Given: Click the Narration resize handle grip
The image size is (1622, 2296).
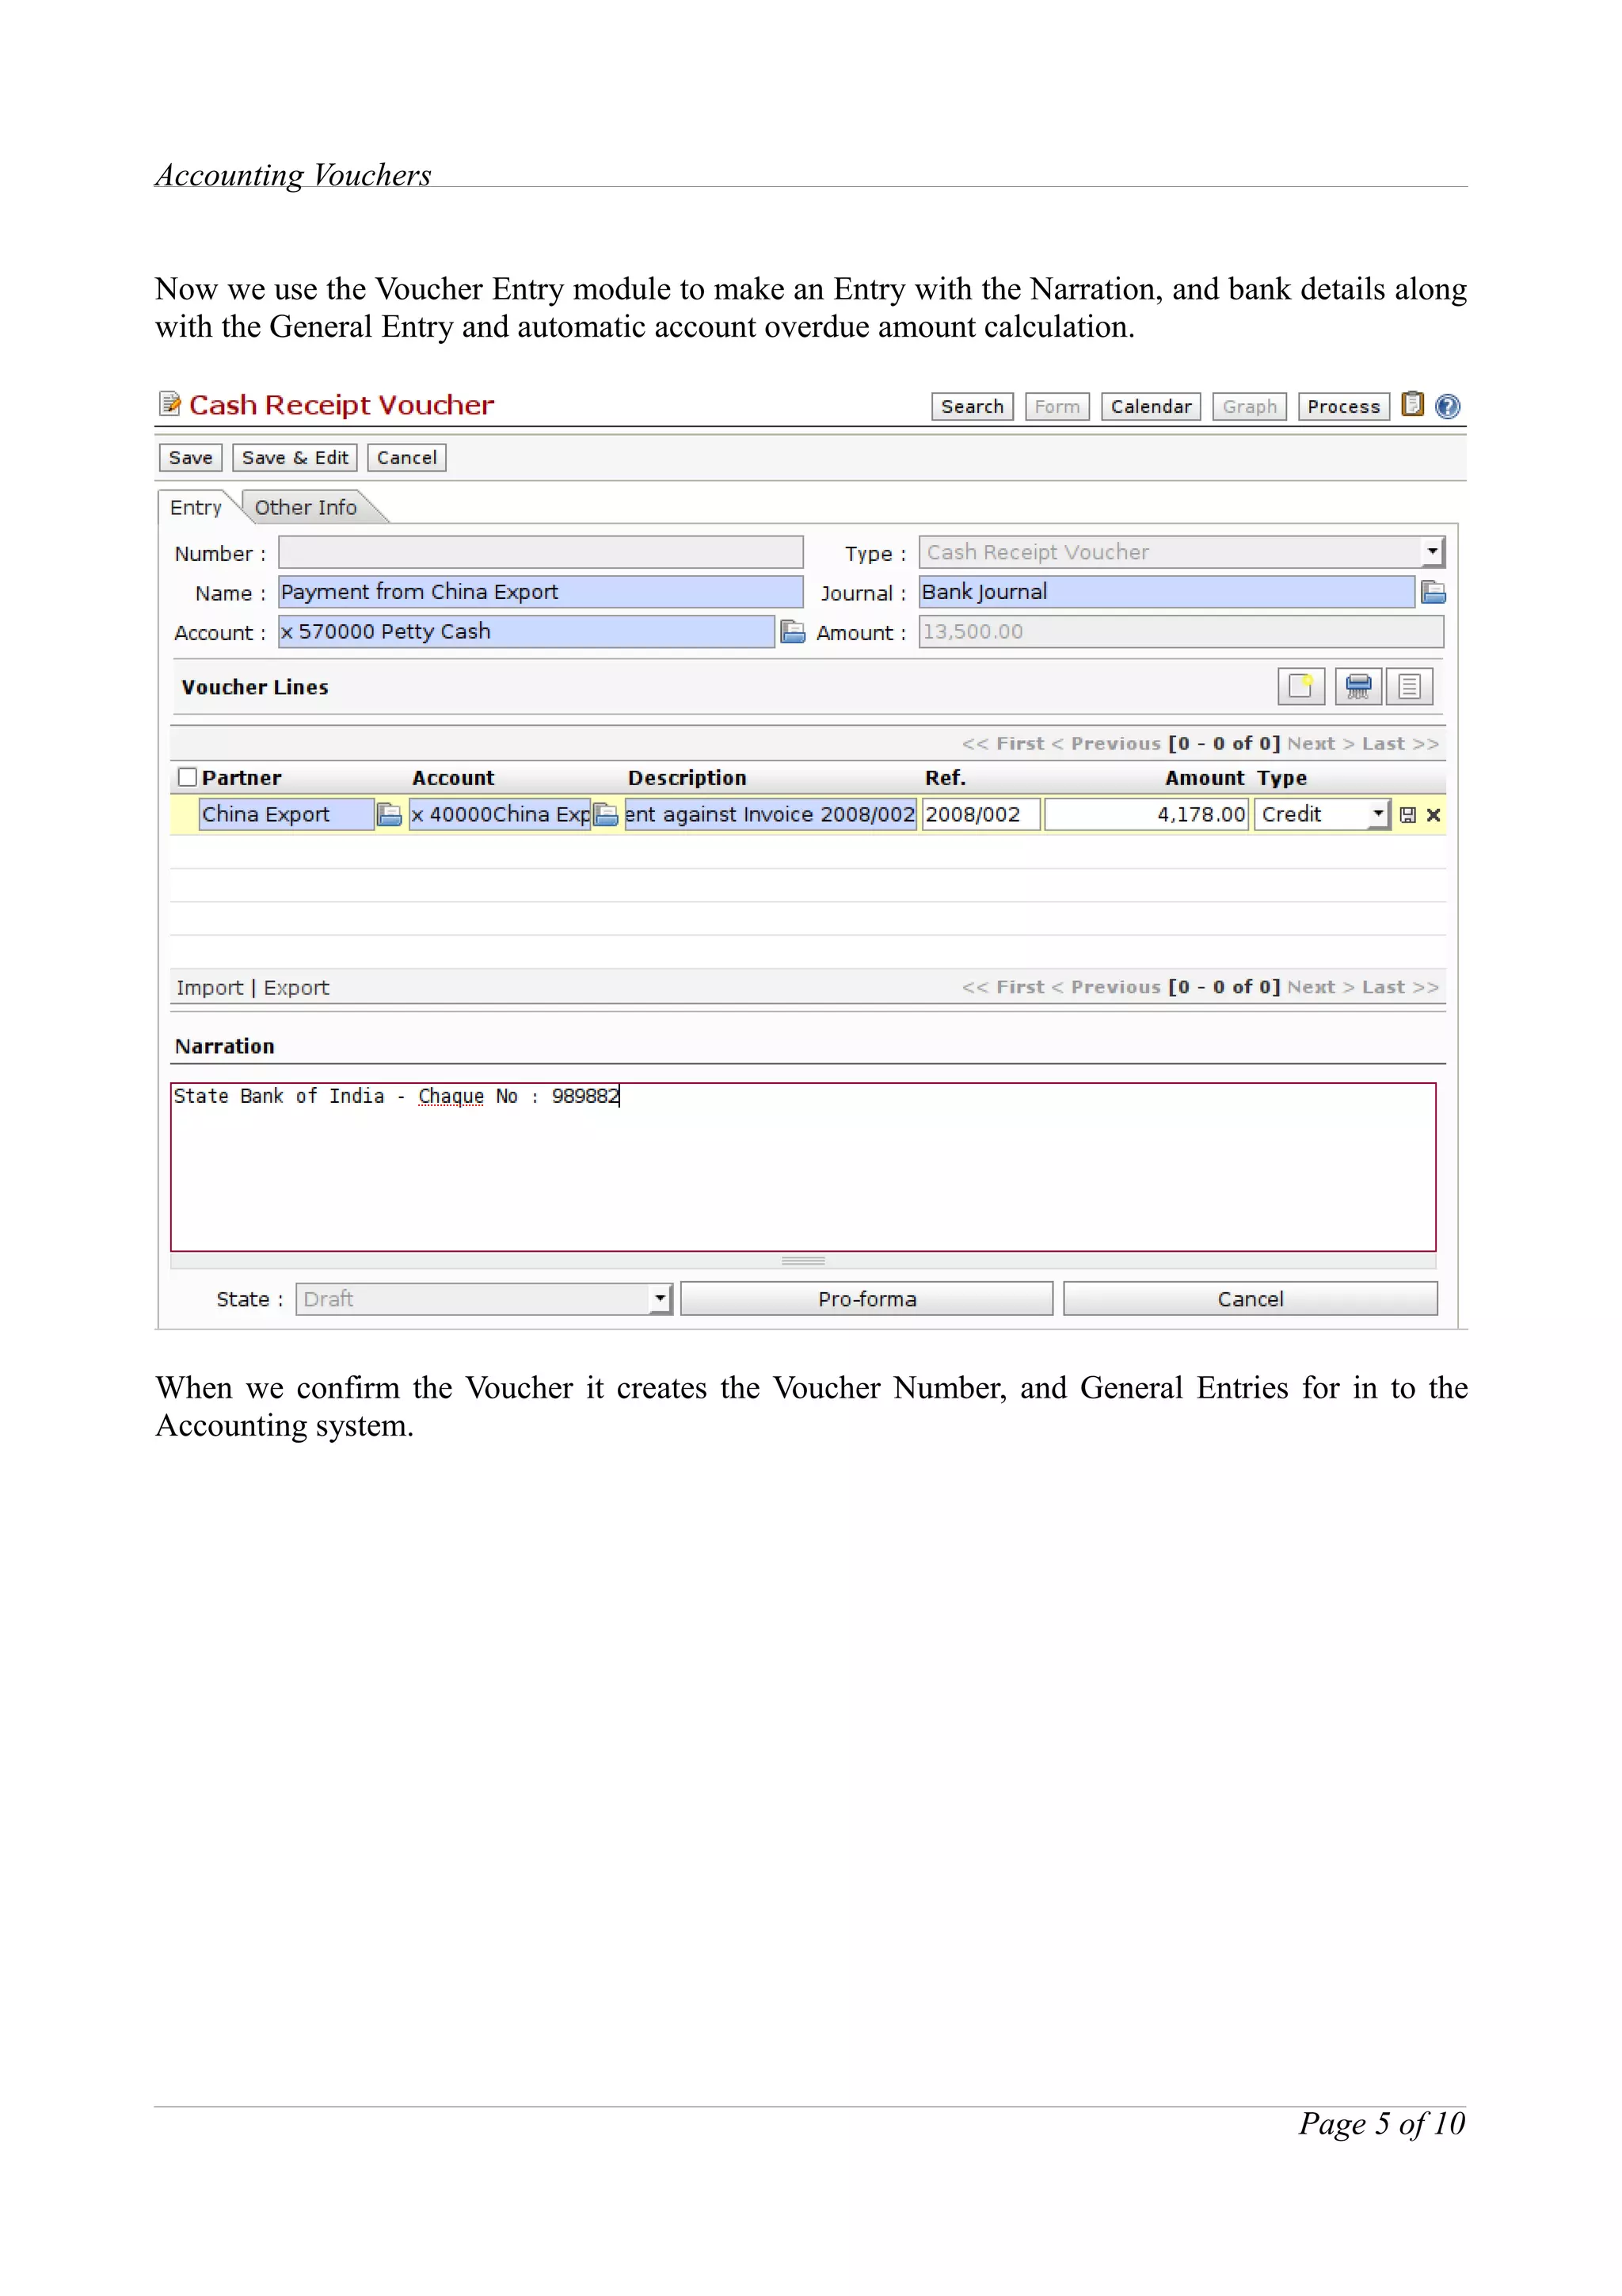Looking at the screenshot, I should 802,1261.
